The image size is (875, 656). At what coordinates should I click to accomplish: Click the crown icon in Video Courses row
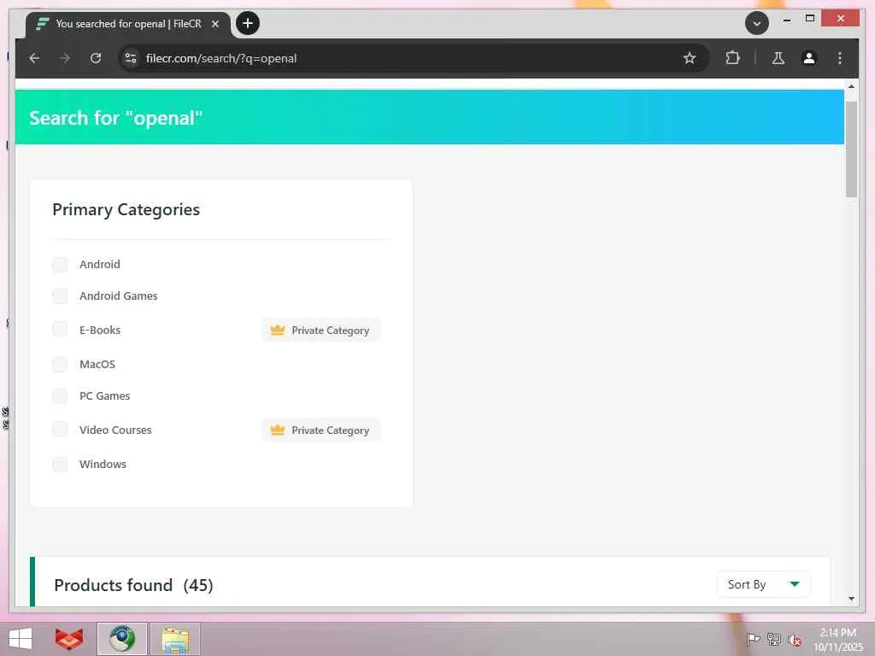pos(278,430)
